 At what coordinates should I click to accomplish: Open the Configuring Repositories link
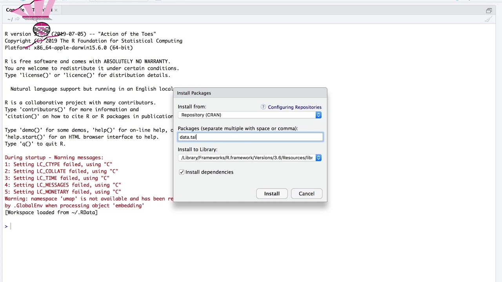pyautogui.click(x=295, y=107)
